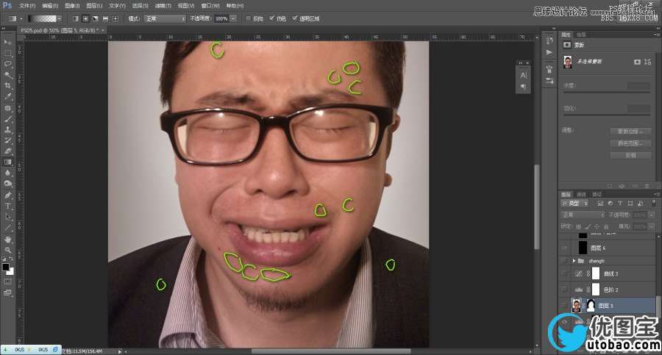Click the gradient preview swatch
Viewport: 662px width, 355px height.
tap(42, 18)
